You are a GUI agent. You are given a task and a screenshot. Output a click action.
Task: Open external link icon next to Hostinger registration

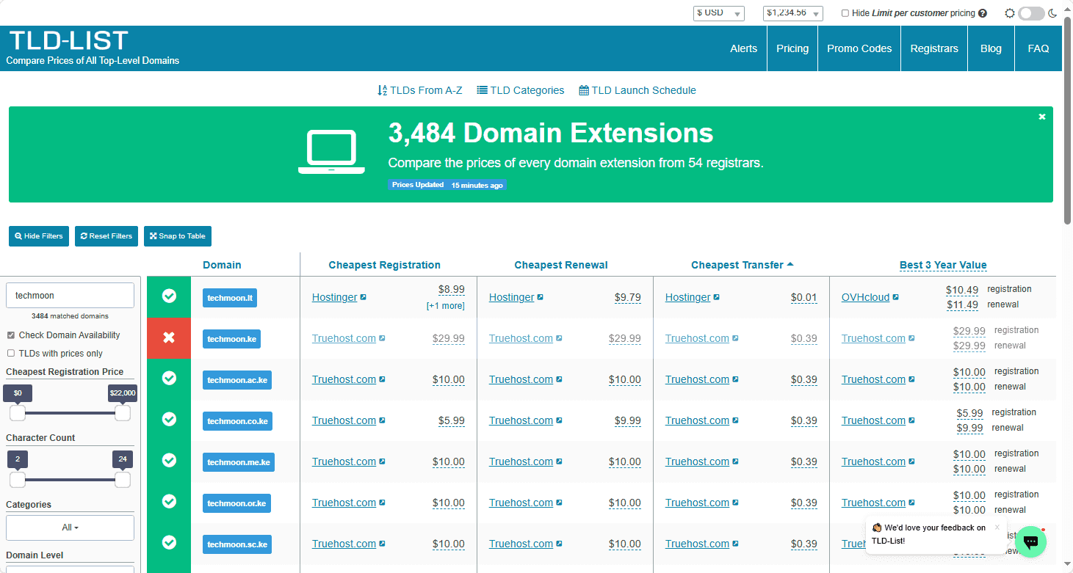364,297
